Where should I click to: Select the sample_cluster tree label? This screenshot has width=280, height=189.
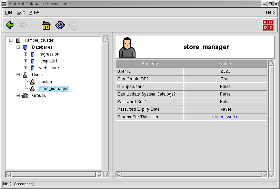(x=39, y=40)
